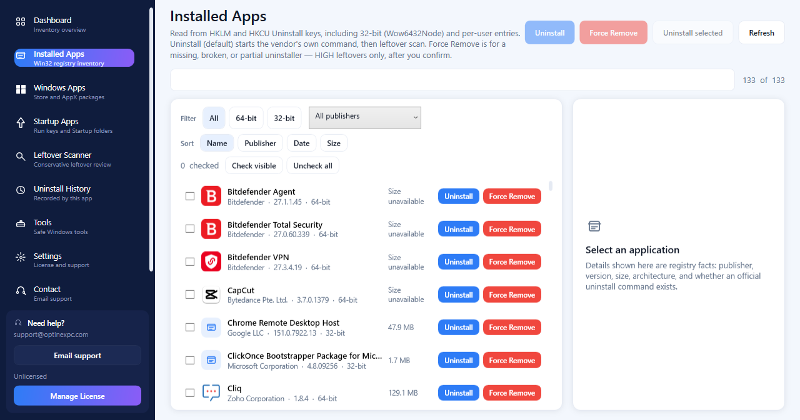
Task: Click the Uninstall selected button
Action: [x=693, y=32]
